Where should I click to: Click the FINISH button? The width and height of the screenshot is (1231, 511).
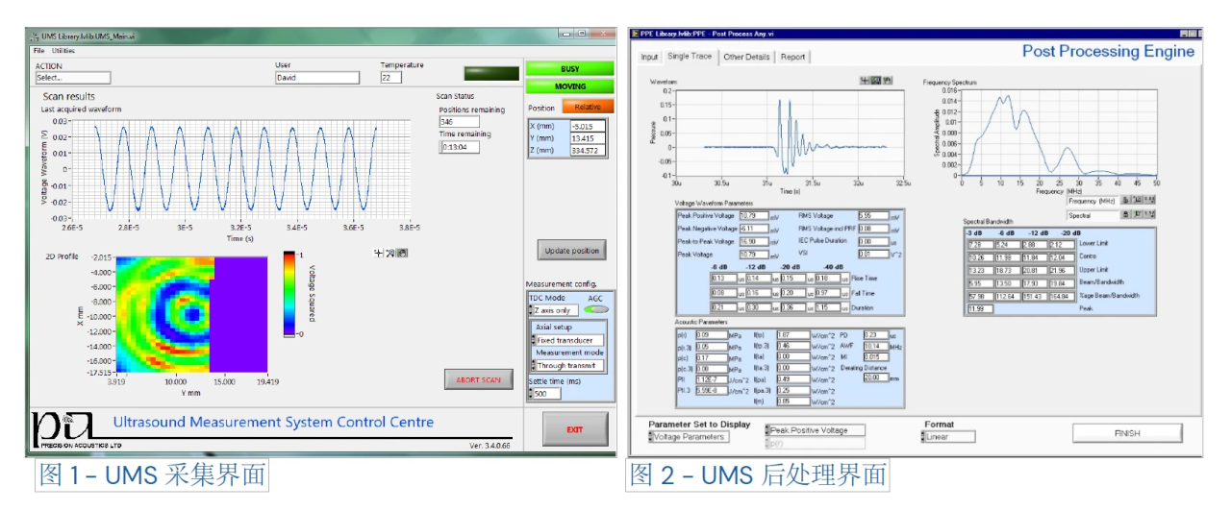coord(1127,433)
